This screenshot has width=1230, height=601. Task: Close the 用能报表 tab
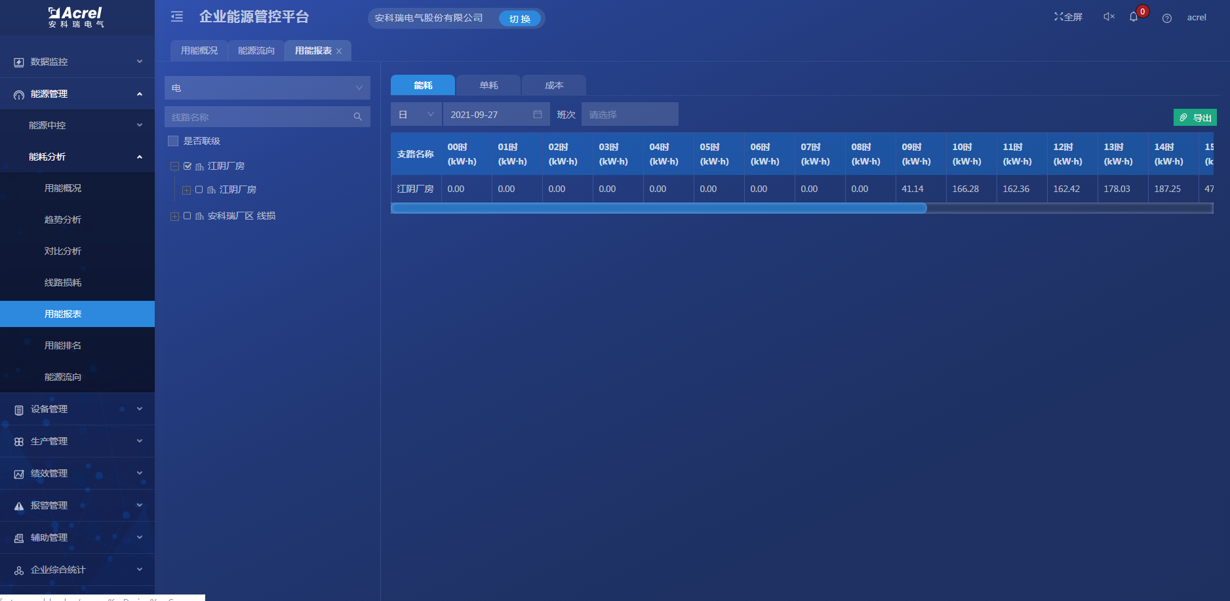pos(339,51)
